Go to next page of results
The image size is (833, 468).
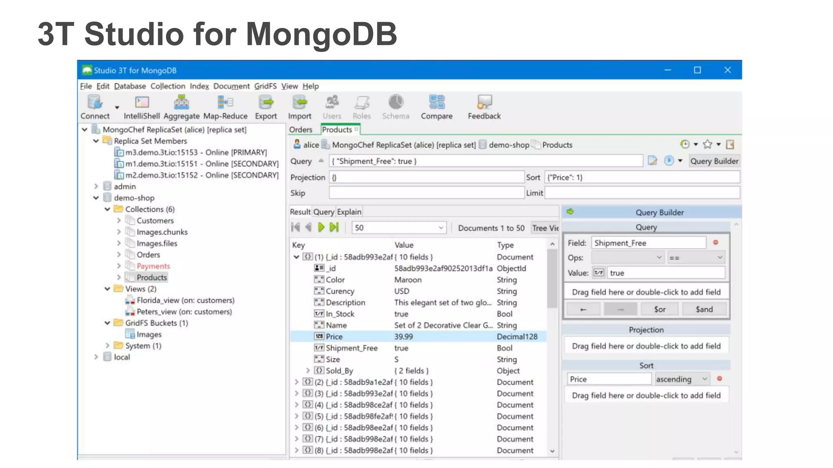click(321, 227)
